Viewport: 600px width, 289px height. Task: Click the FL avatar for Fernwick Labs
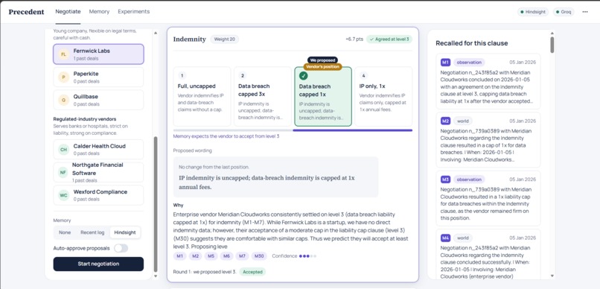pyautogui.click(x=64, y=54)
